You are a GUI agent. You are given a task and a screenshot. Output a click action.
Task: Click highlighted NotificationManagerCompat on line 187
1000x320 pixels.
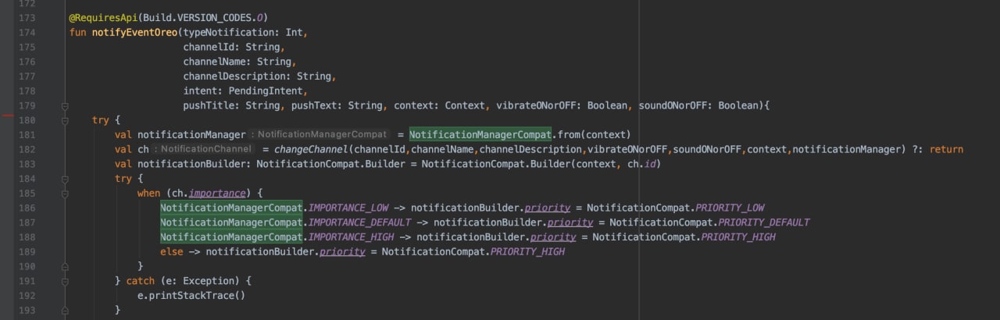click(232, 222)
